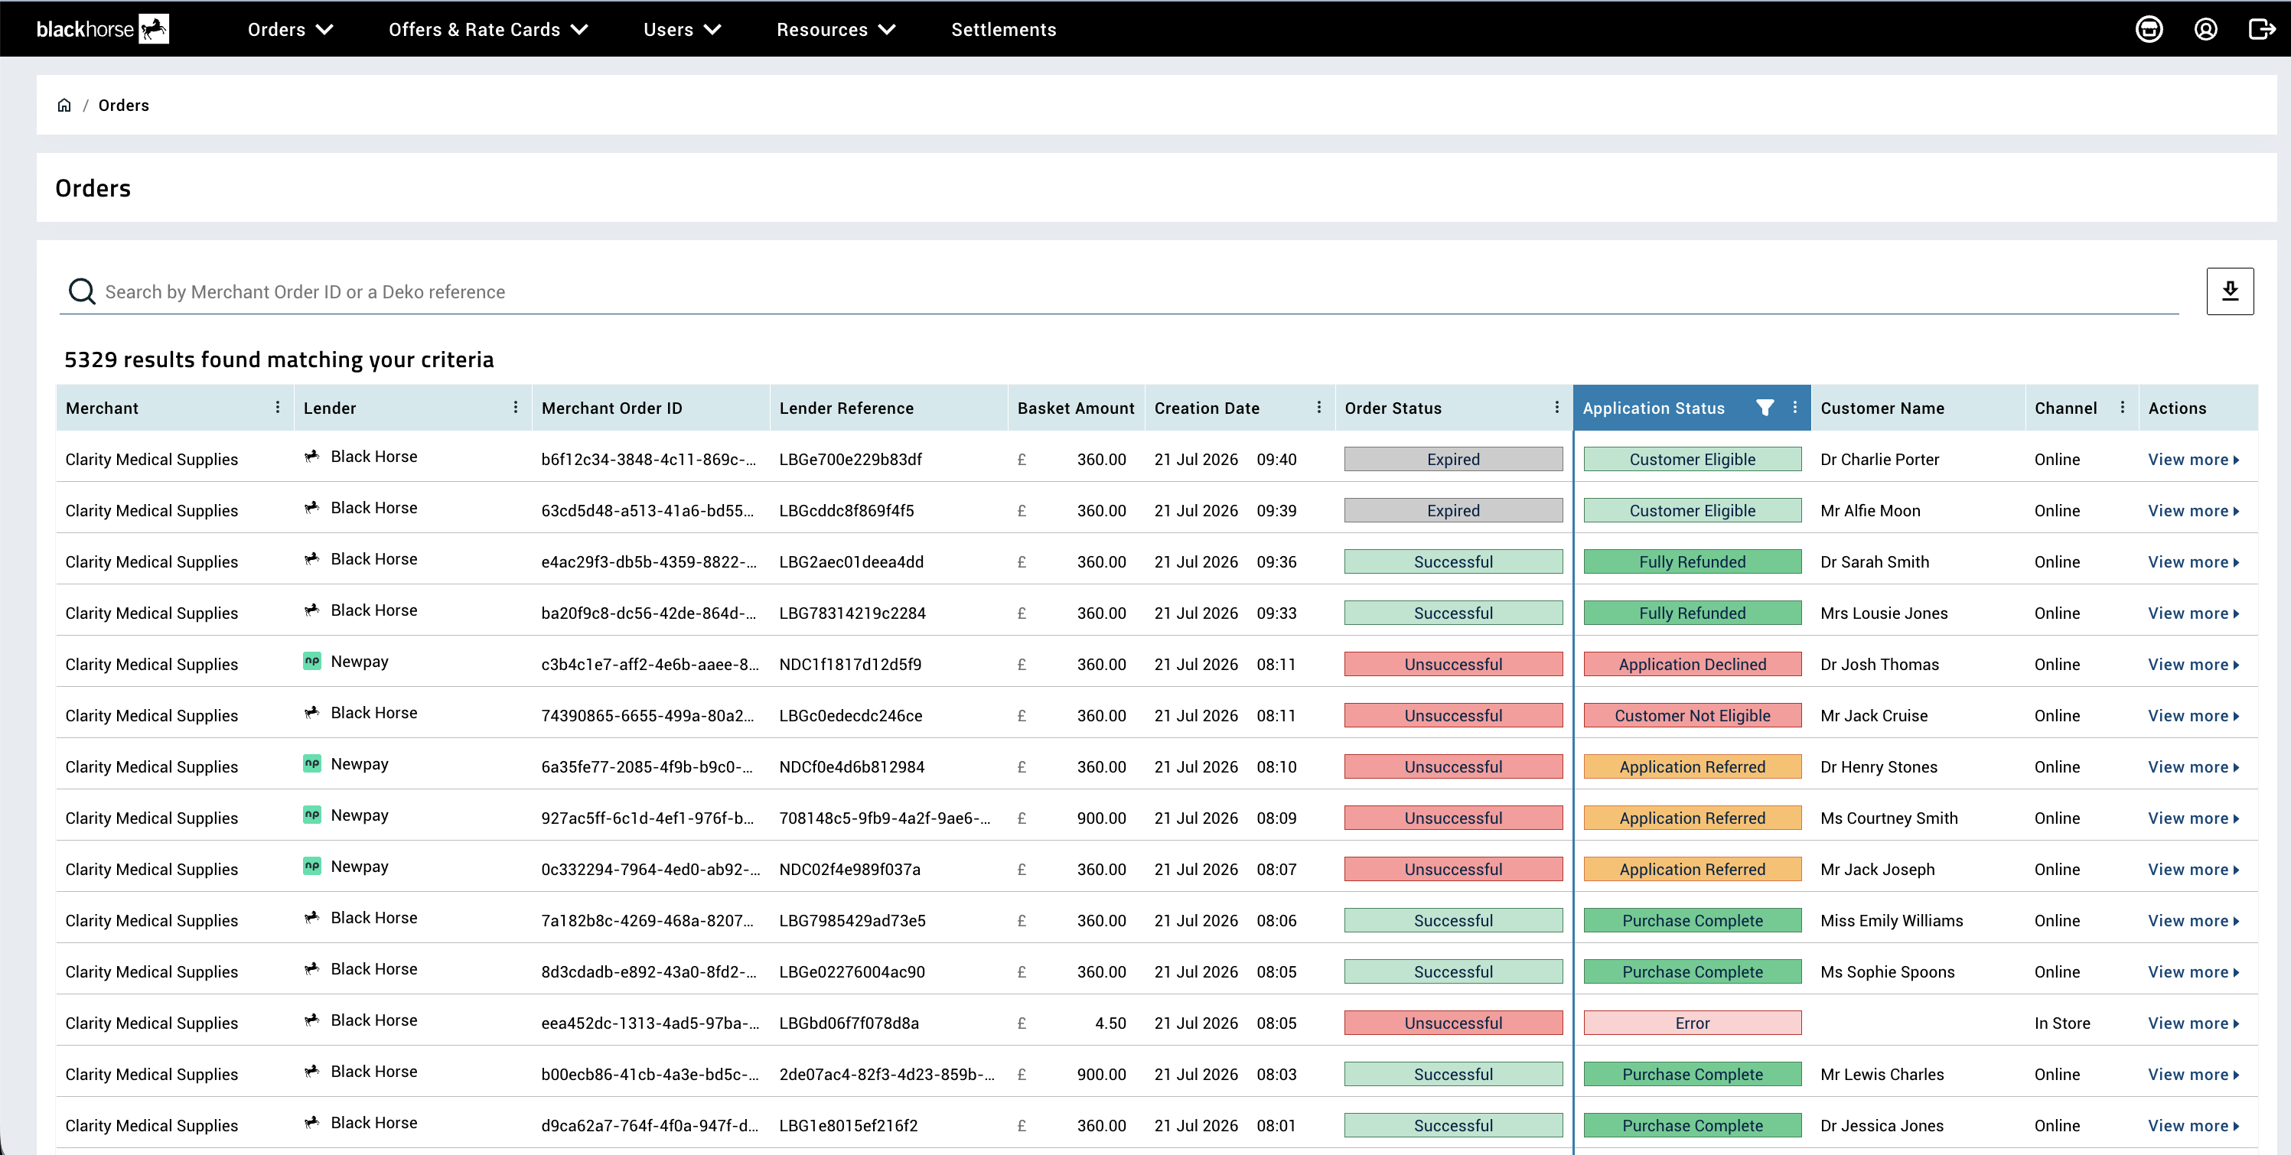Open Order Status column options menu
2291x1155 pixels.
[x=1556, y=407]
